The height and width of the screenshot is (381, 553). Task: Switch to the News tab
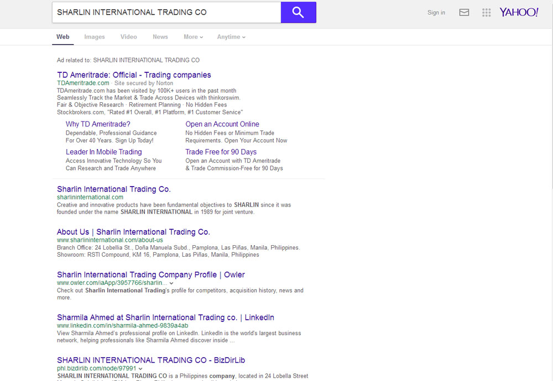160,36
